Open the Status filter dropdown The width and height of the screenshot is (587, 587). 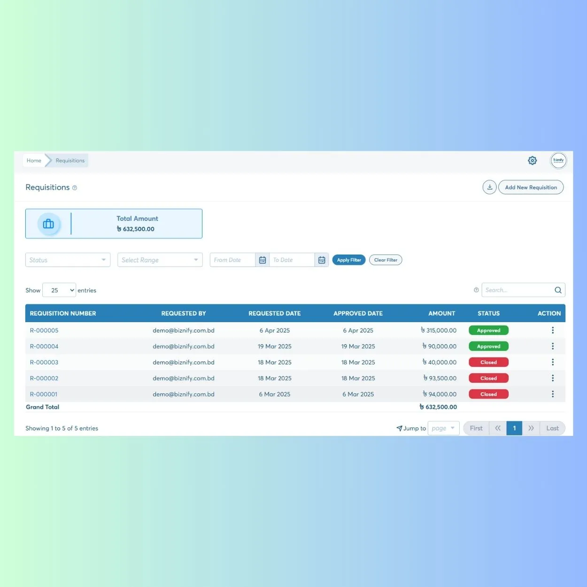click(x=68, y=260)
